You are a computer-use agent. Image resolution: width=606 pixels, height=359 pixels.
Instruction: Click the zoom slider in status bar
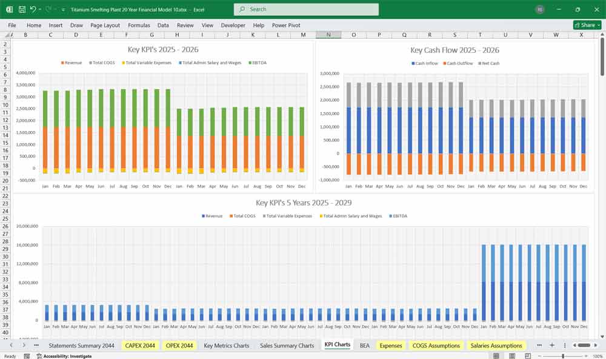[x=564, y=356]
